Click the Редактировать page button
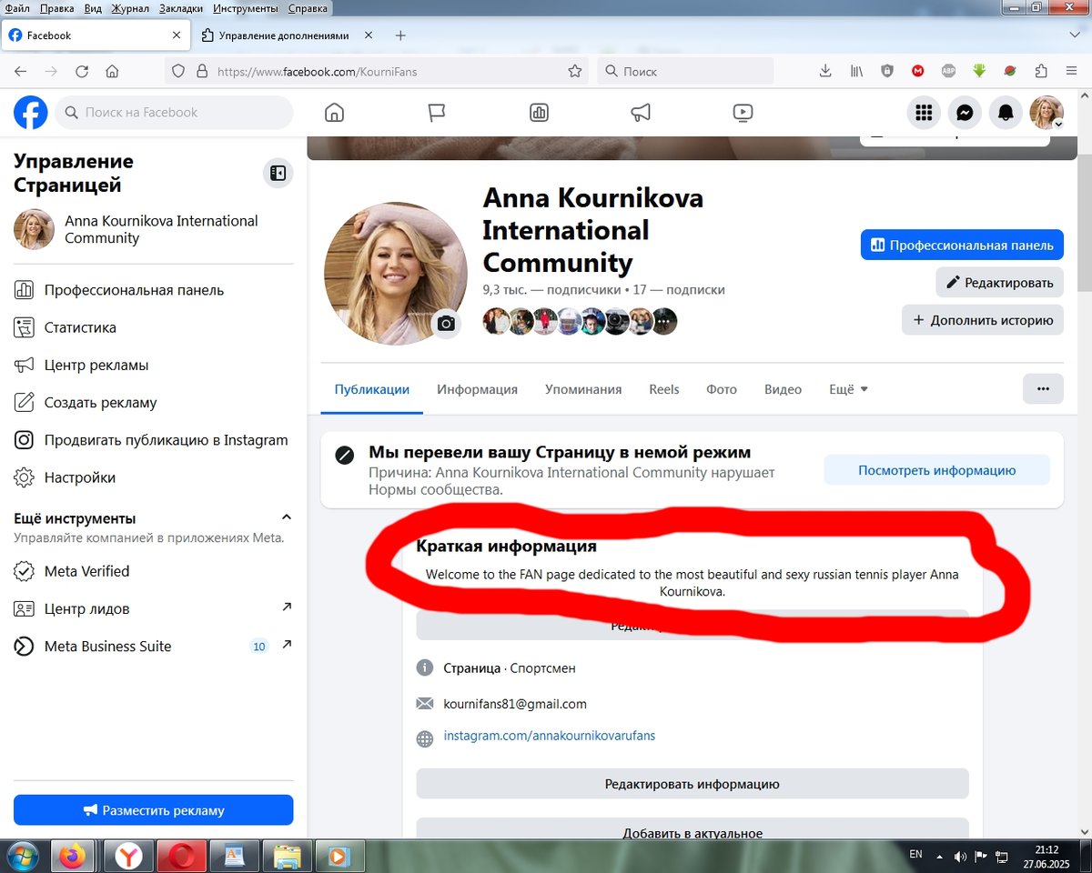This screenshot has height=873, width=1092. 1000,282
